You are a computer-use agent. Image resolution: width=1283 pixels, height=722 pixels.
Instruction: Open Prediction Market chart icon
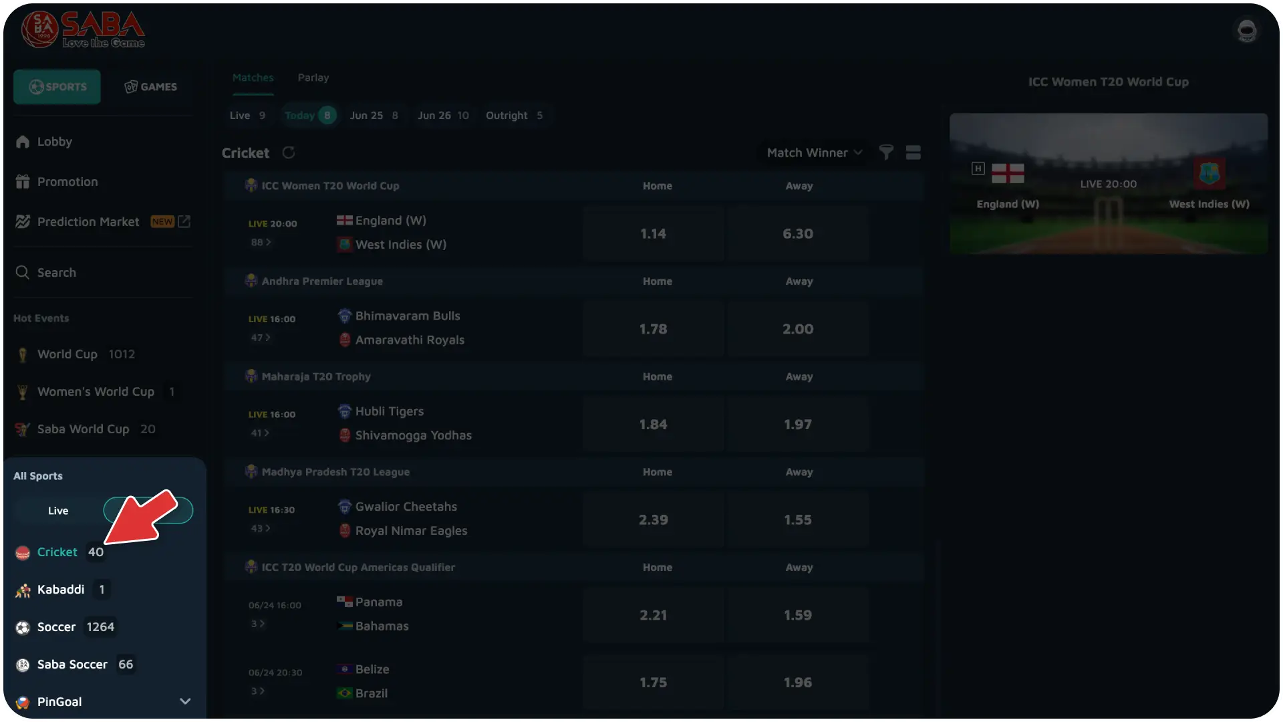pos(23,222)
